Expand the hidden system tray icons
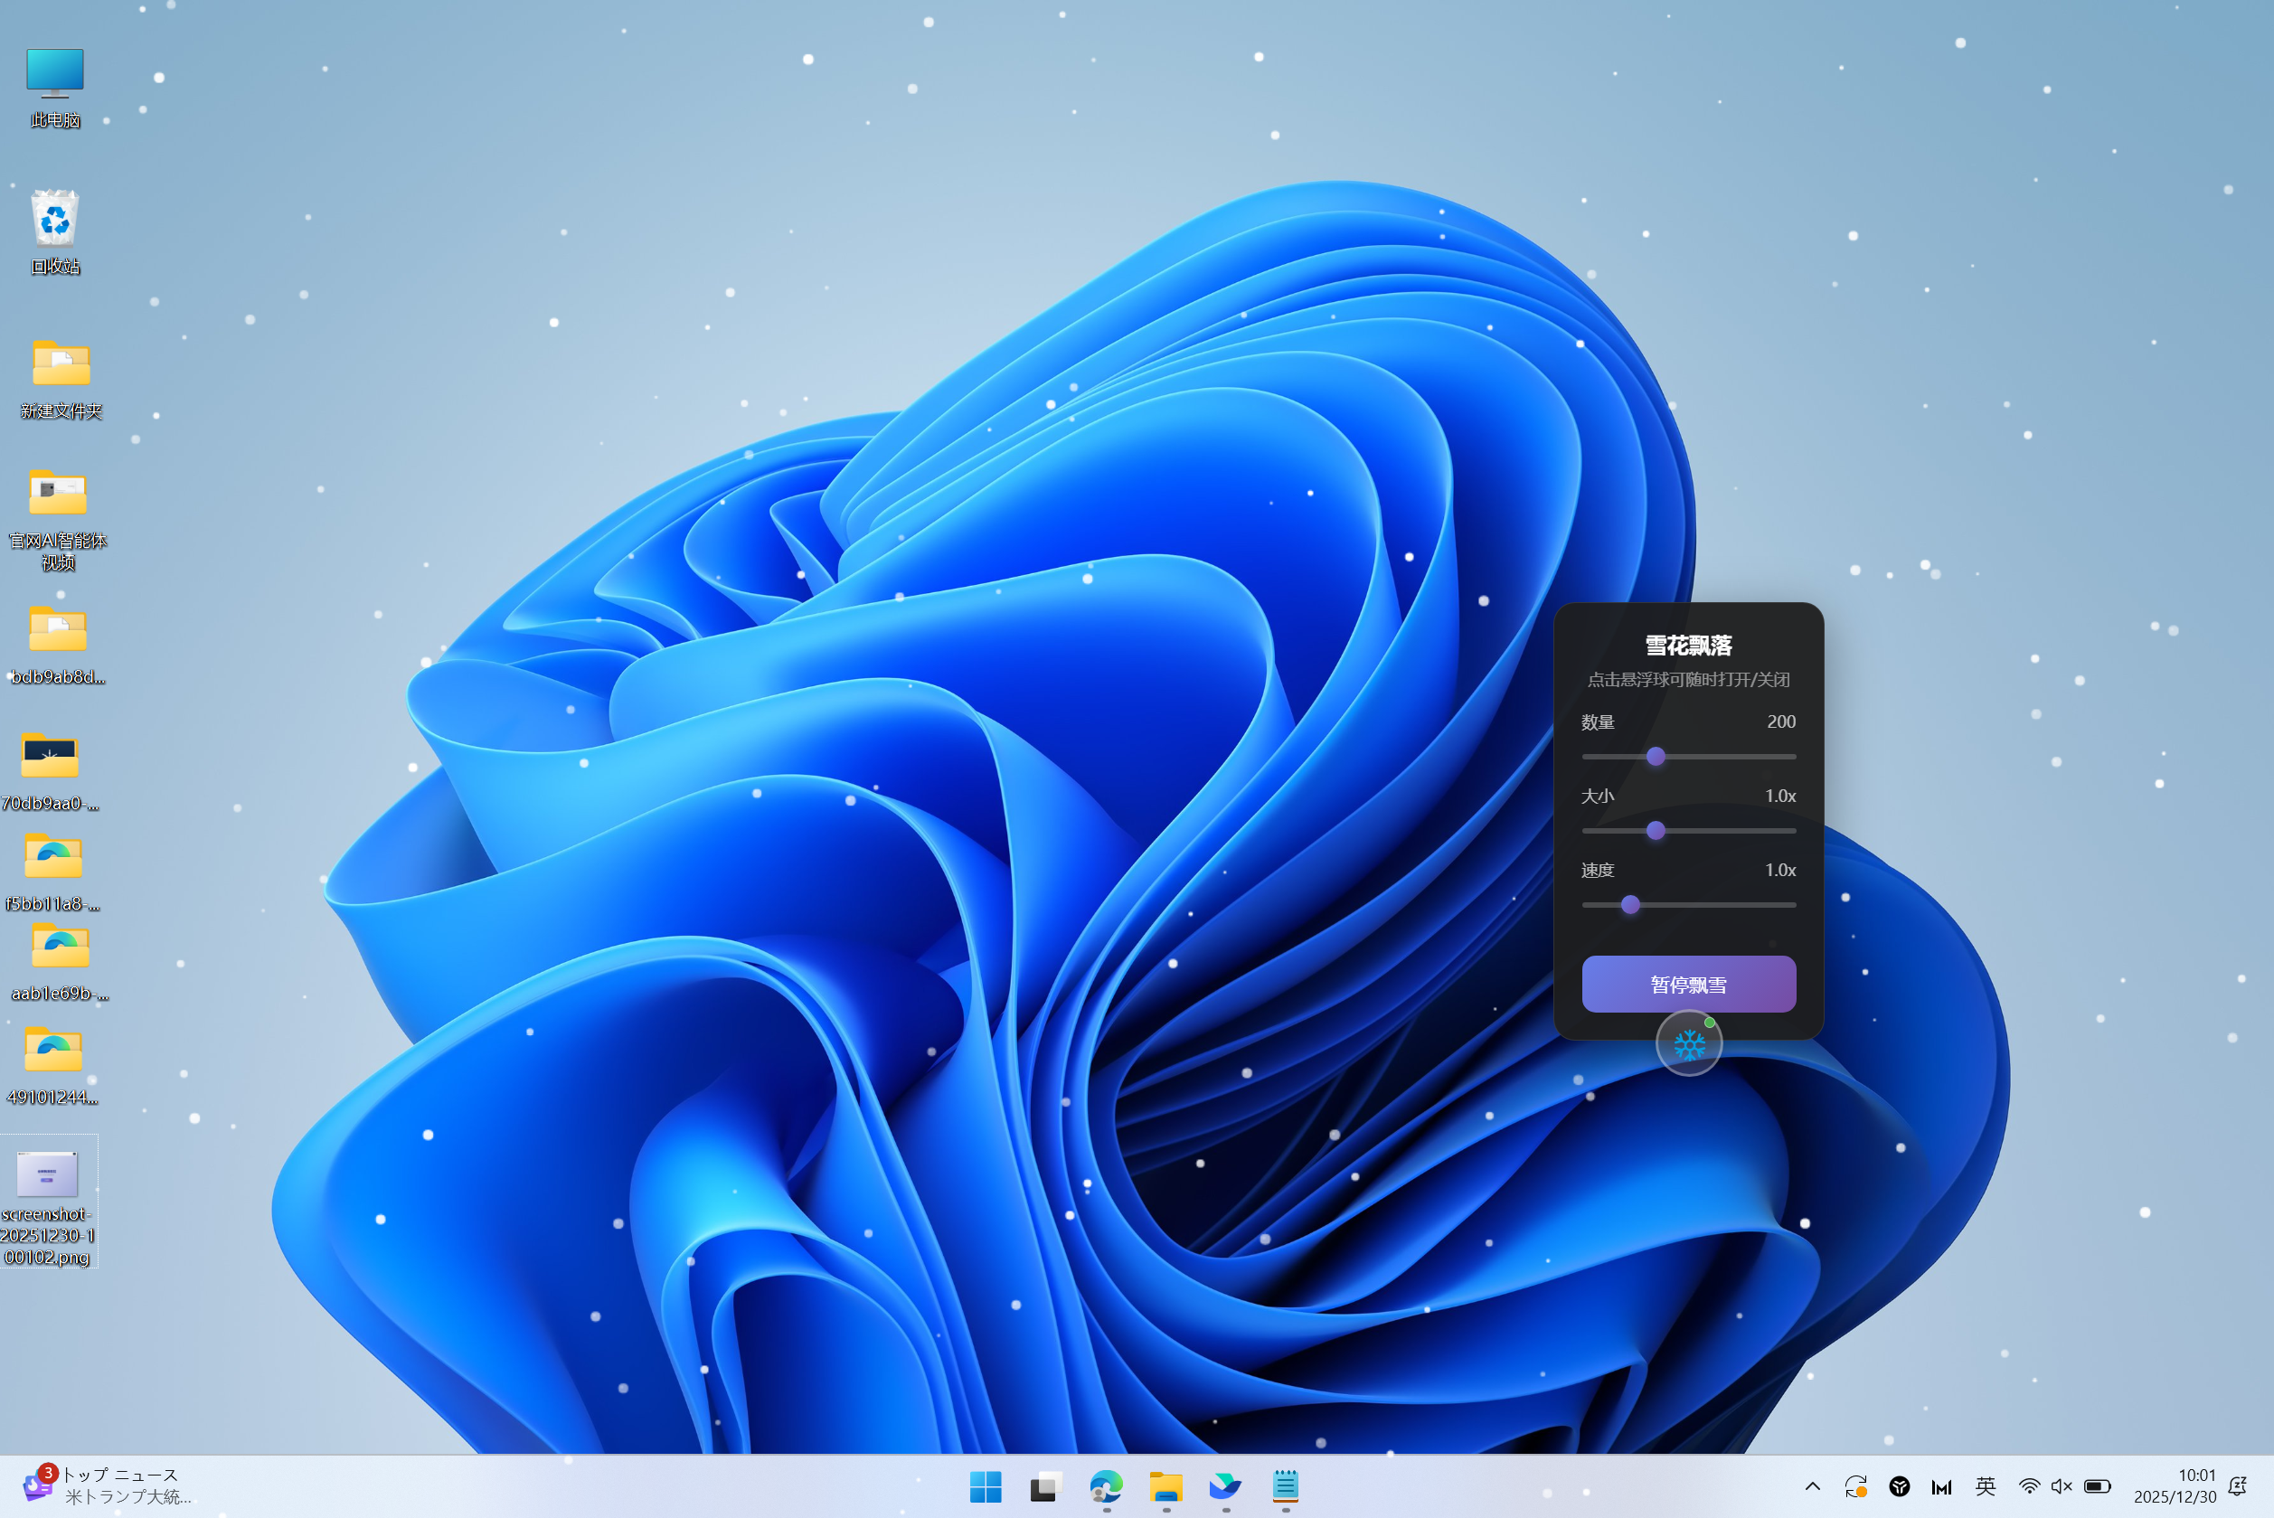This screenshot has height=1518, width=2274. (1812, 1486)
